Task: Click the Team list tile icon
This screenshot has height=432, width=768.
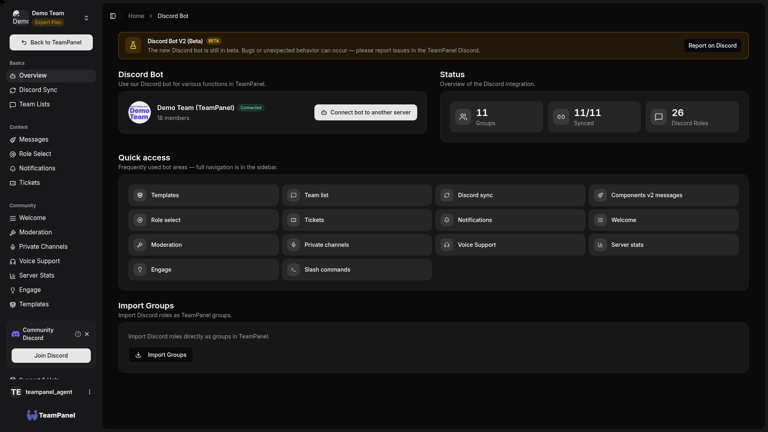Action: 294,195
